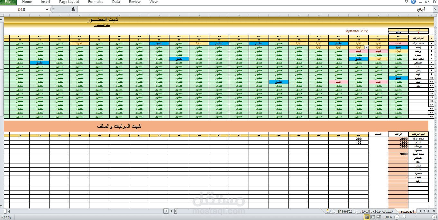This screenshot has width=438, height=220.
Task: Jump to last sheet tab arrow
Action: coord(434,211)
